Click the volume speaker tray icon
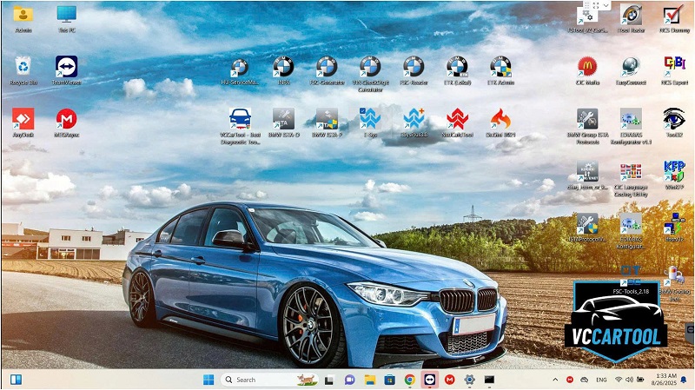The height and width of the screenshot is (390, 695). (629, 380)
